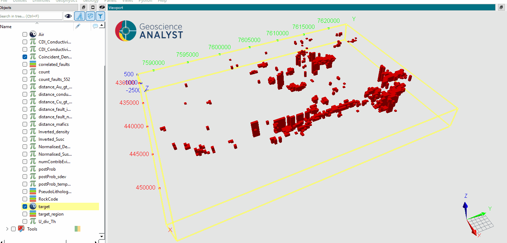Screen dimensions: 507x243
Task: Open the Geophysics menu
Action: click(66, 1)
